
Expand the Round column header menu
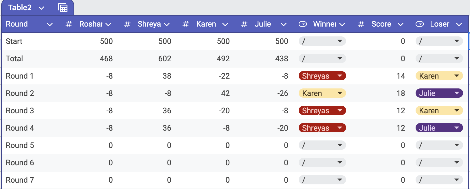coord(50,25)
